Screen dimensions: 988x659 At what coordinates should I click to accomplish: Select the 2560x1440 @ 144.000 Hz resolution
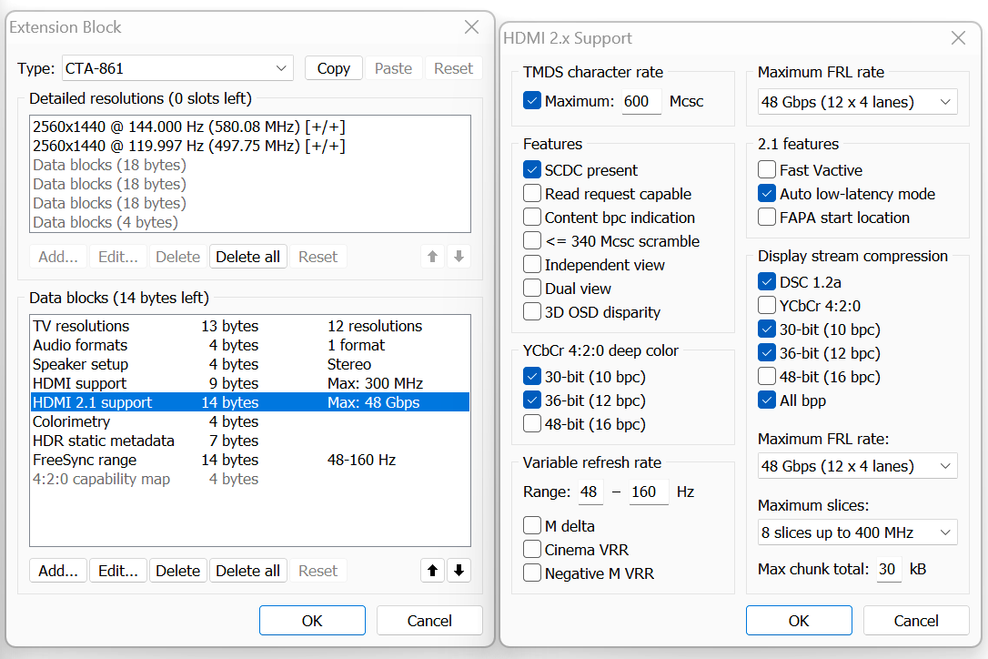pos(250,127)
